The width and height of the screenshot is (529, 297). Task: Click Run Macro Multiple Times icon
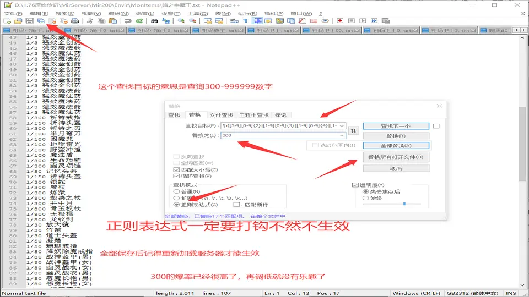pyautogui.click(x=374, y=21)
